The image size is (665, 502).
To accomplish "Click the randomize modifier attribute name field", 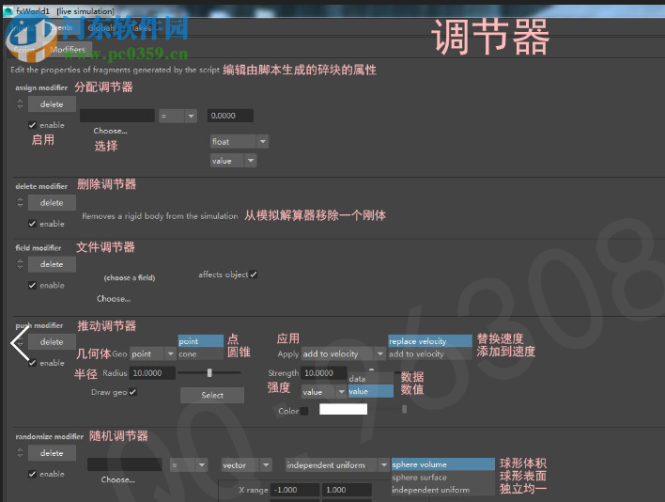I will [x=125, y=464].
